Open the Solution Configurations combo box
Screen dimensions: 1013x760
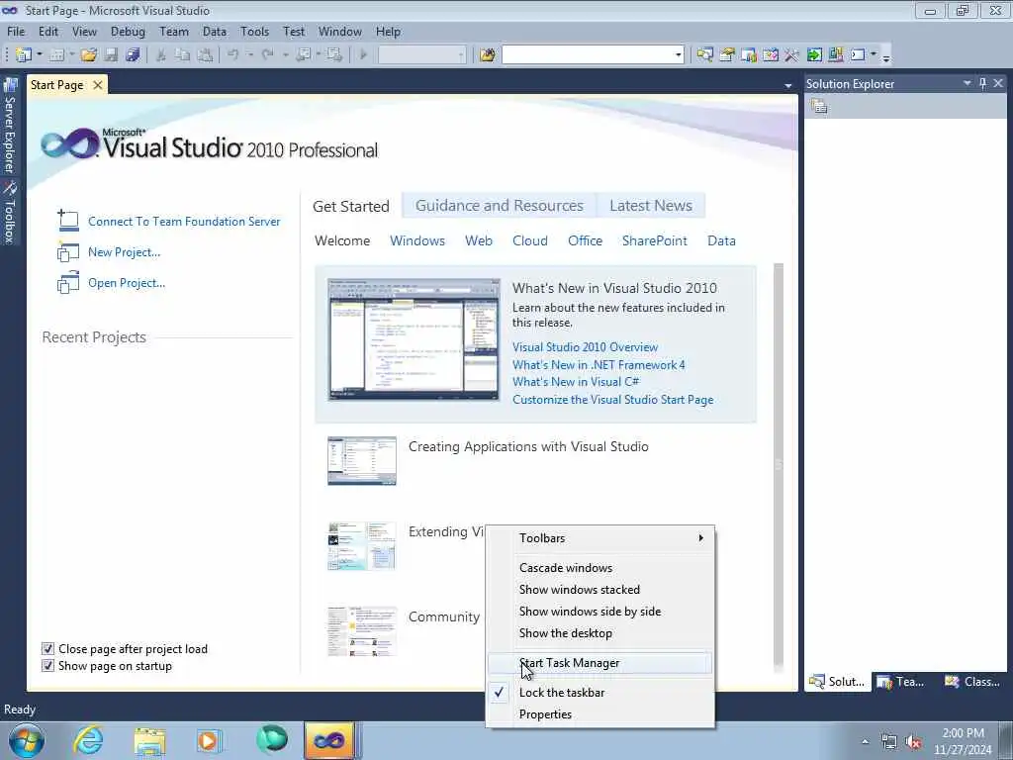click(x=421, y=55)
